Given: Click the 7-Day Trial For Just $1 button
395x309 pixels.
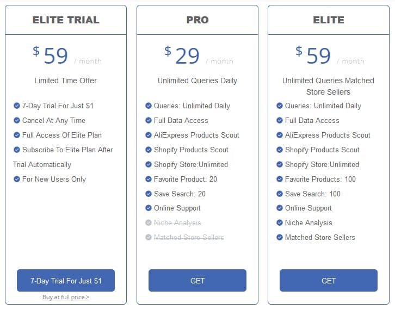Looking at the screenshot, I should [66, 281].
